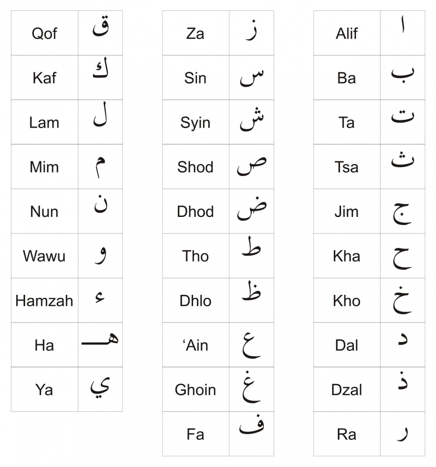Click the Arabic letter 'Ain glyph
This screenshot has width=436, height=467.
(x=251, y=344)
